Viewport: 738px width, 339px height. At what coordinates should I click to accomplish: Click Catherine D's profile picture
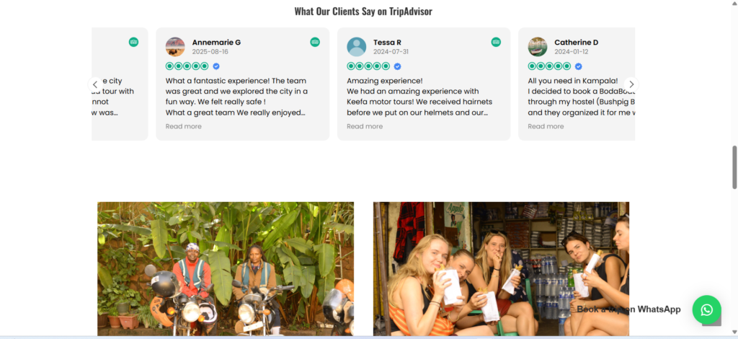(538, 47)
